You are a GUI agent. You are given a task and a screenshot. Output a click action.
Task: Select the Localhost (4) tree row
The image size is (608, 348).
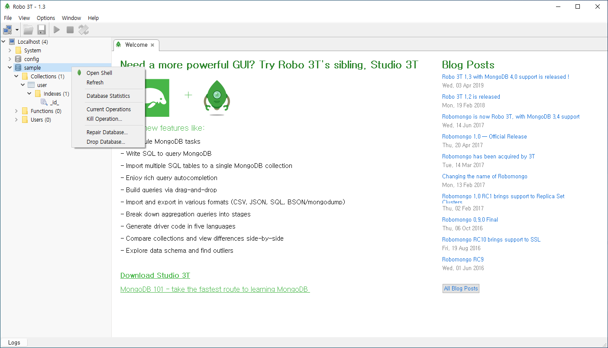(x=33, y=42)
